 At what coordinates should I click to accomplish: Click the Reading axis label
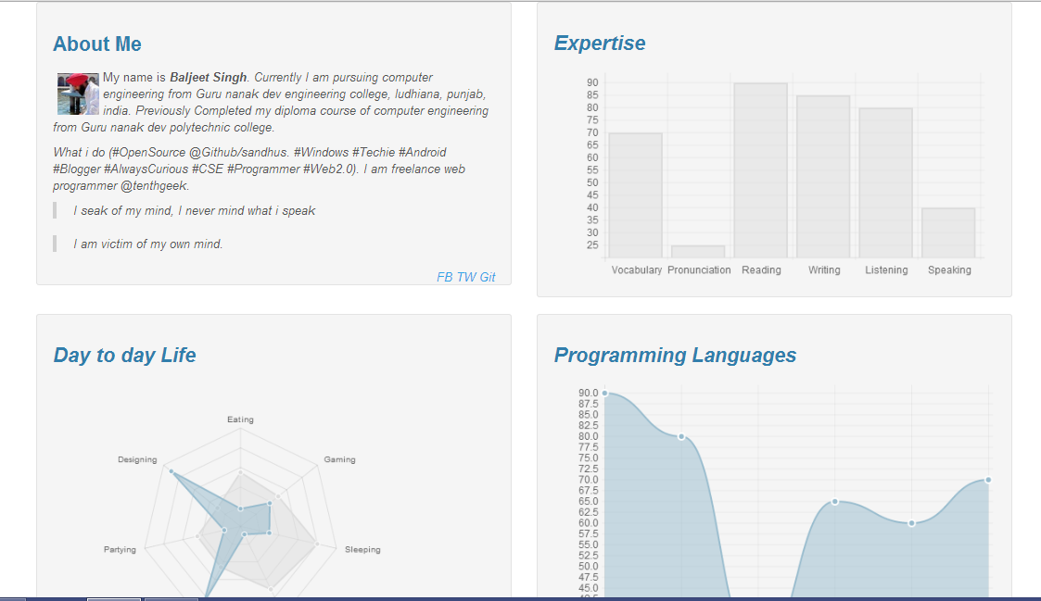[761, 270]
